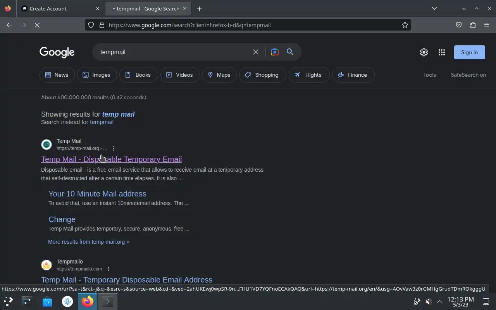
Task: Search instead for tempmail link
Action: click(102, 122)
